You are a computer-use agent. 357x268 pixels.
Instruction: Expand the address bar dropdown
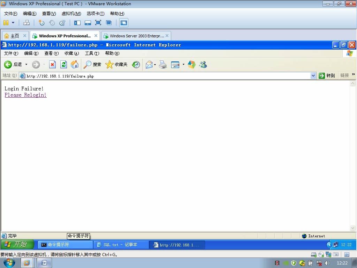pos(313,76)
